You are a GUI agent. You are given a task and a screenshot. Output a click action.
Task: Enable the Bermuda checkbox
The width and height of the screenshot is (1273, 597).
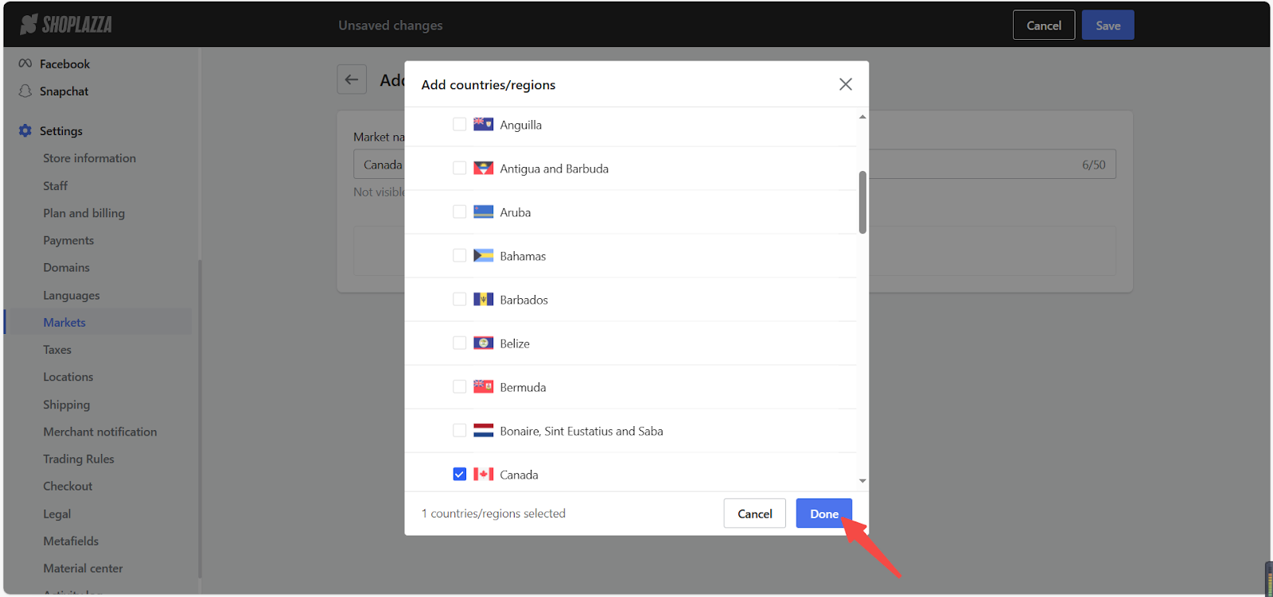pyautogui.click(x=460, y=387)
